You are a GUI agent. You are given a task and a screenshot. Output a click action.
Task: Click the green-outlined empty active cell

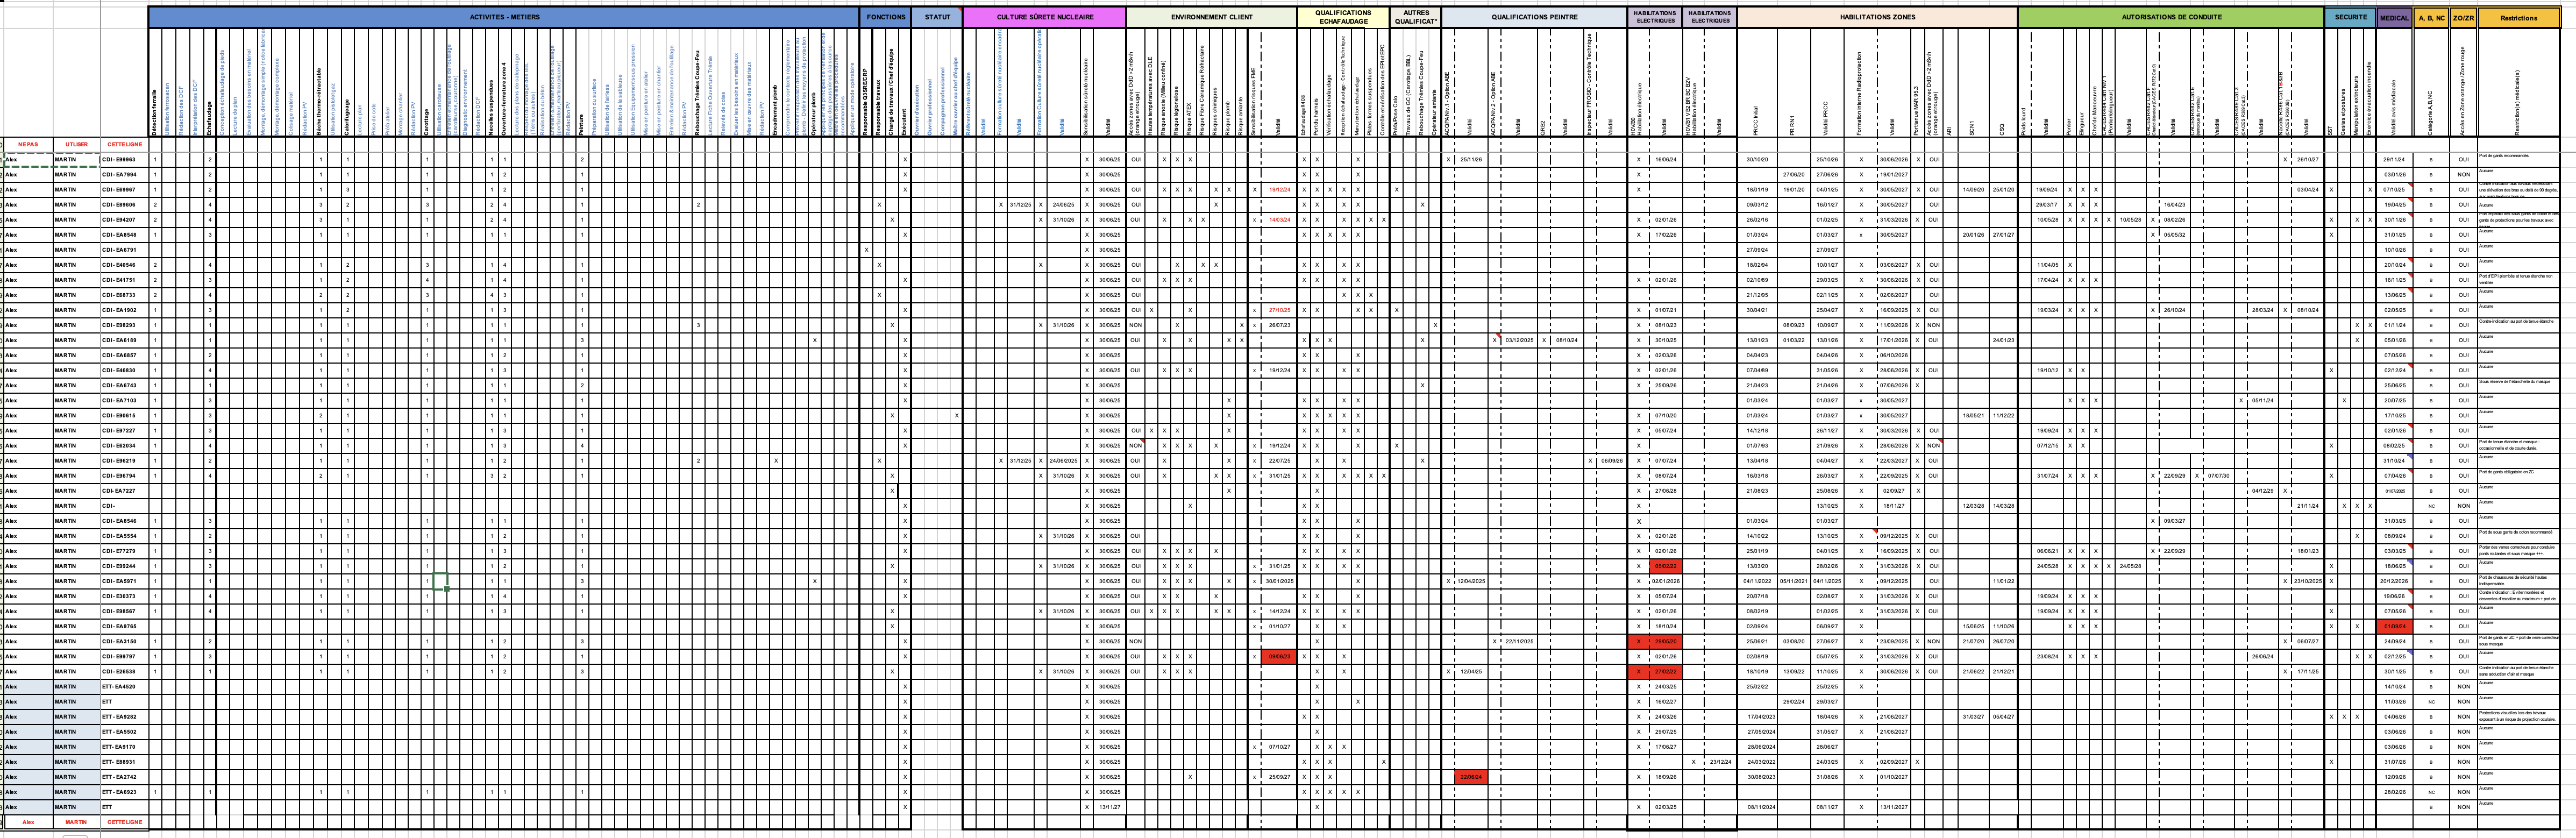(x=440, y=581)
